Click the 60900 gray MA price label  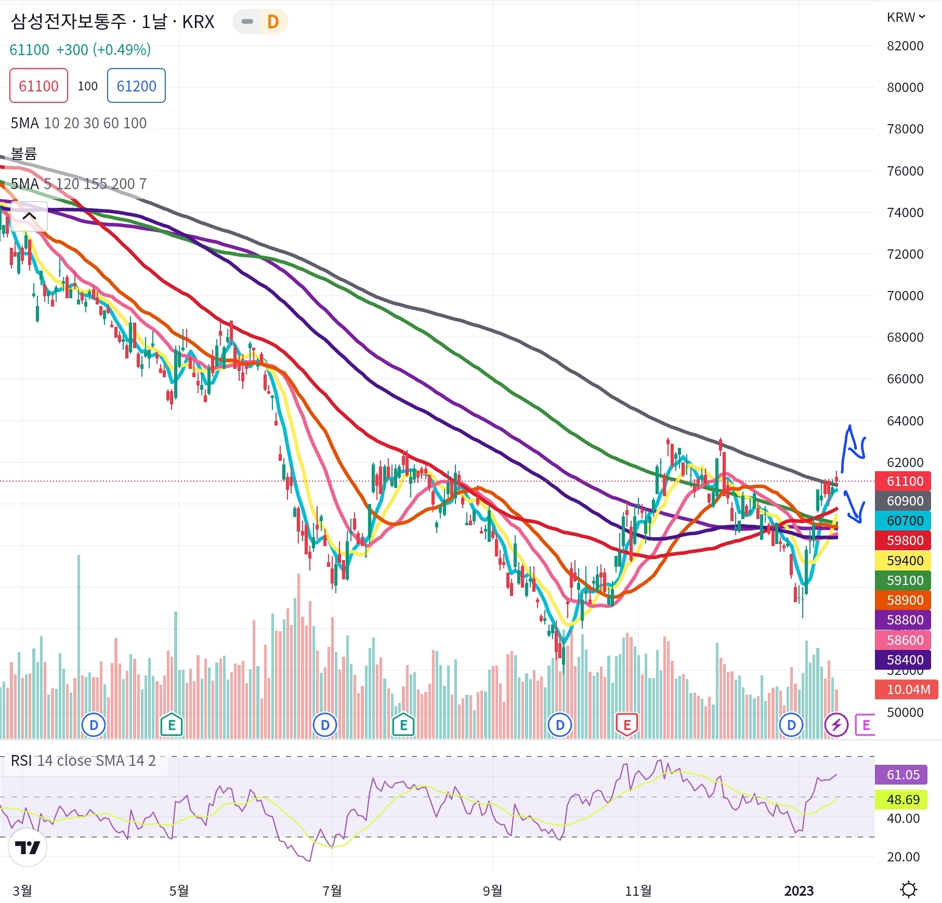click(904, 501)
